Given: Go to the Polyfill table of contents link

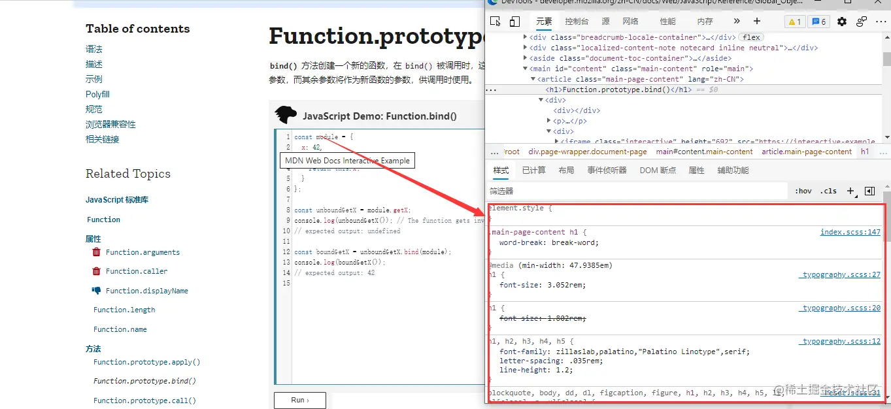Looking at the screenshot, I should [97, 94].
